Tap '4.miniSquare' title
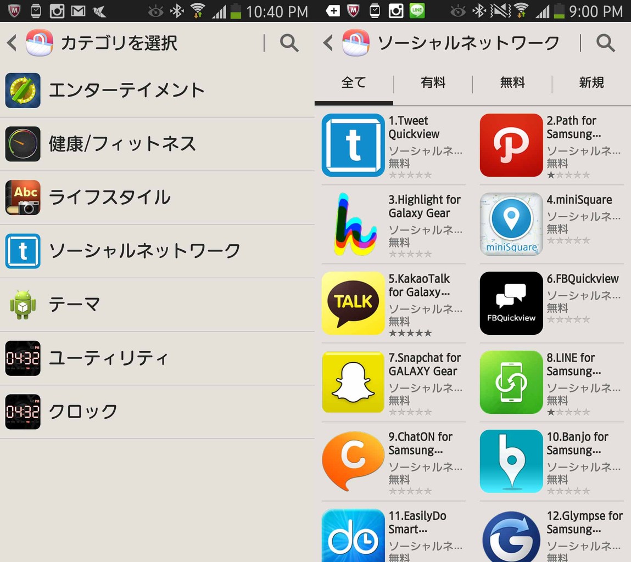 (579, 200)
